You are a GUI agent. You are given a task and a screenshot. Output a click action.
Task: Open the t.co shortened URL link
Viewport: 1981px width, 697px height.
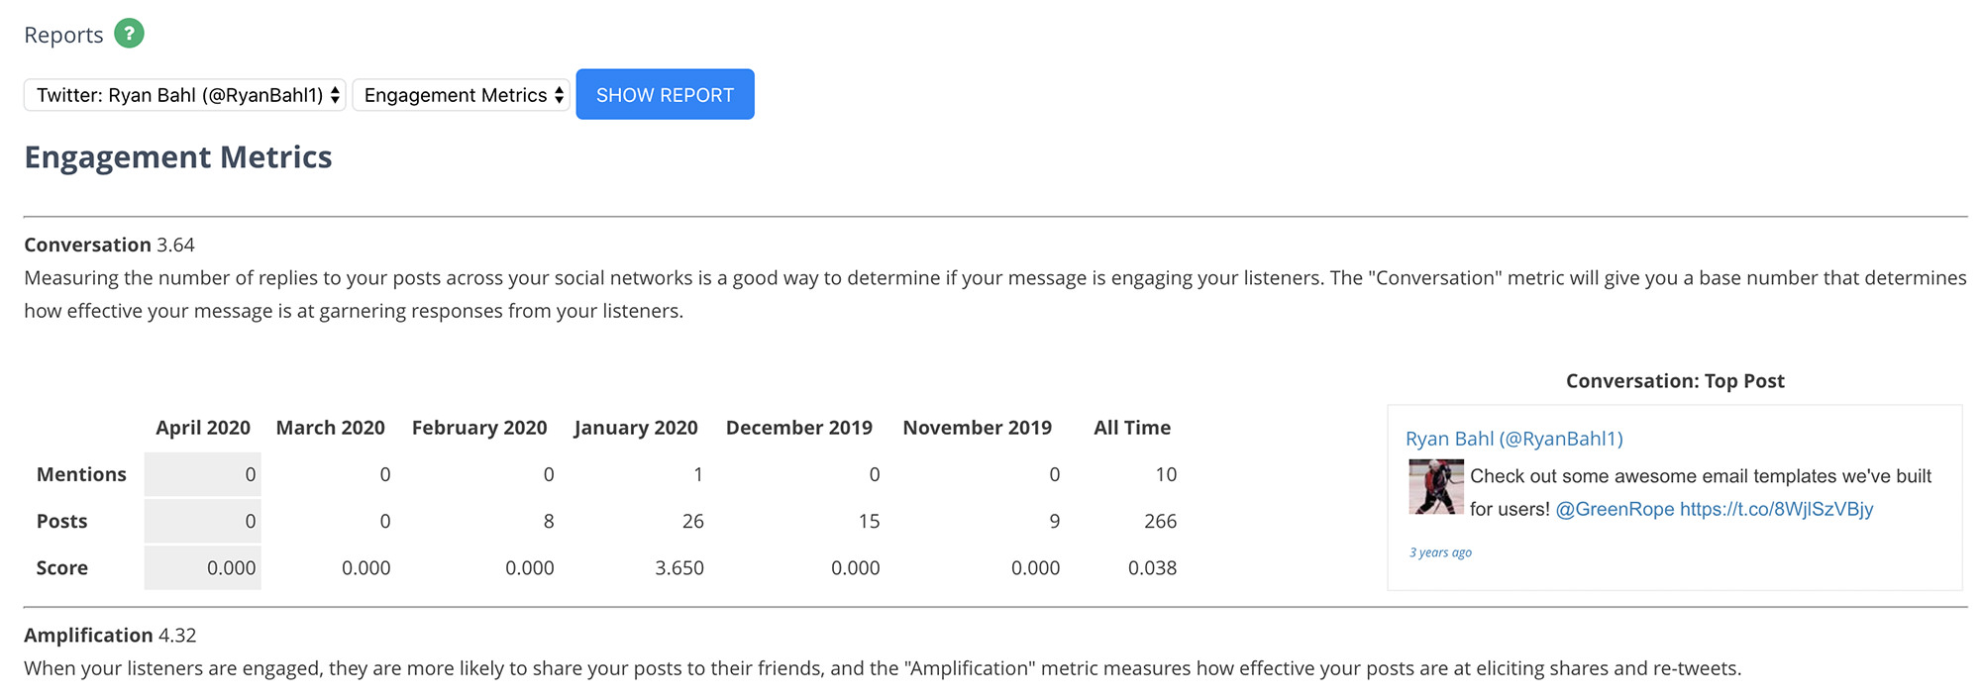pos(1776,509)
